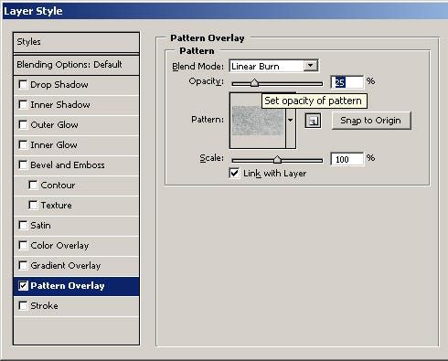Turn on the Gradient Overlay checkbox
Screen dimensions: 448x361
click(23, 265)
